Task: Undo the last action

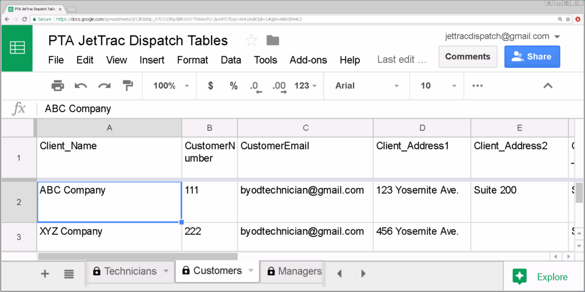Action: pyautogui.click(x=81, y=86)
